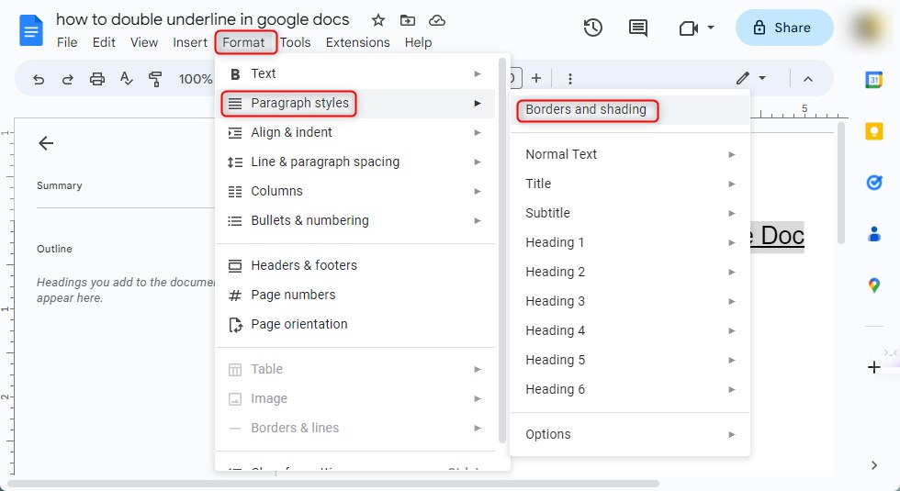Open the Extensions menu
Viewport: 900px width, 491px height.
pyautogui.click(x=357, y=42)
